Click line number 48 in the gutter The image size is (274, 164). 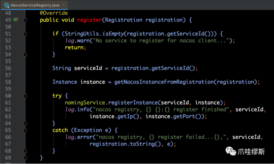tap(8, 13)
